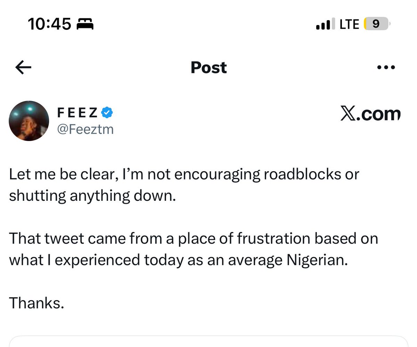Tap the X.com logo watermark
The height and width of the screenshot is (347, 417).
coord(370,114)
